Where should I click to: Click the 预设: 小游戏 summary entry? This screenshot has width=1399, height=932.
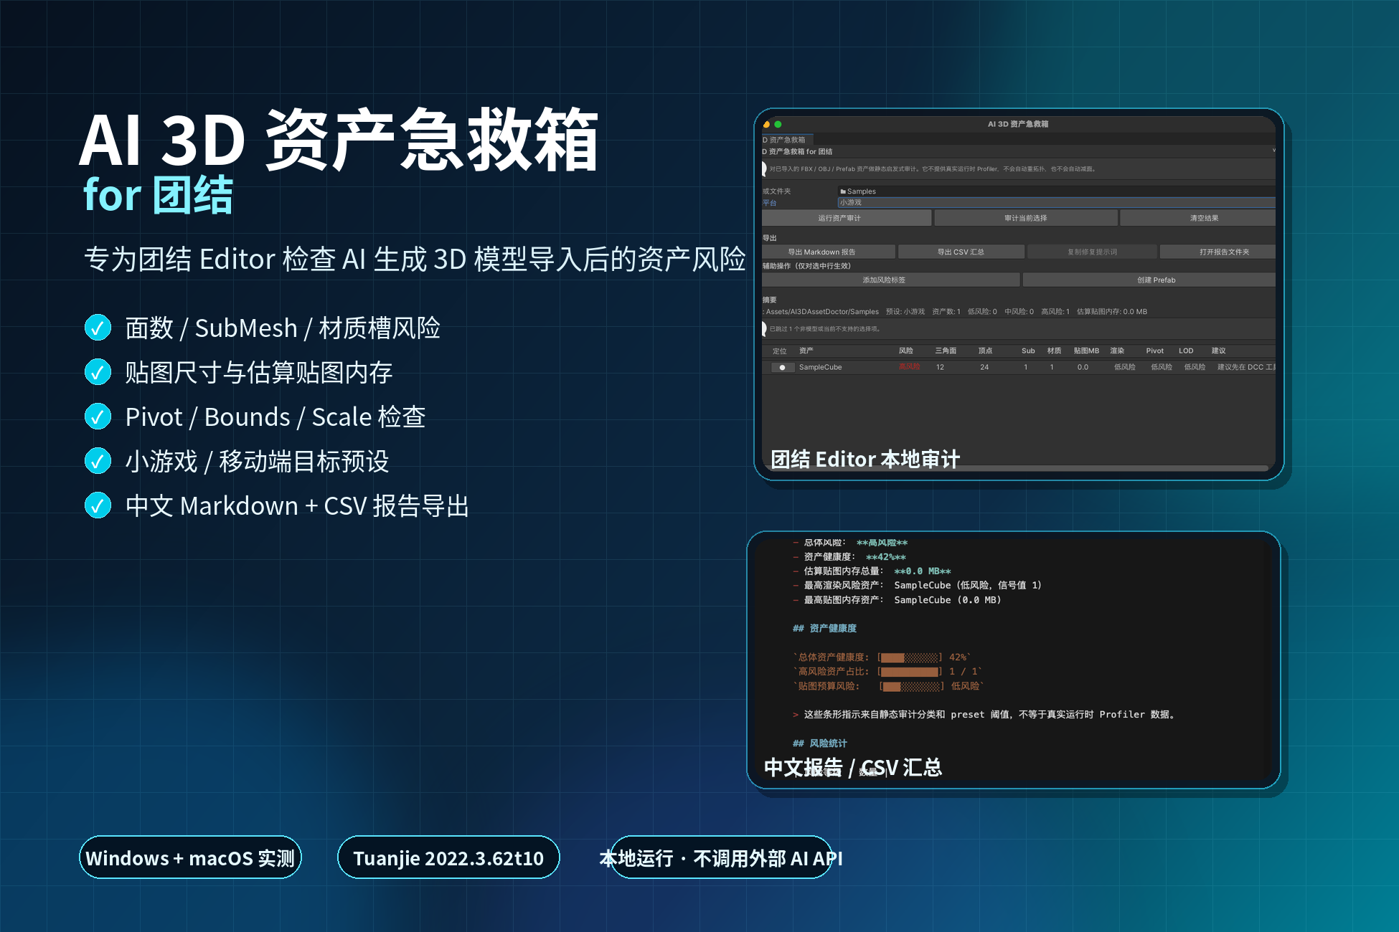(x=905, y=312)
